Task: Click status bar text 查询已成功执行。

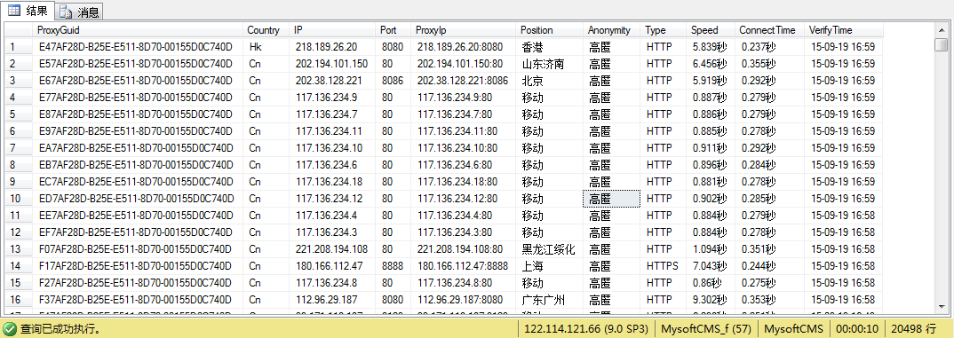Action: [60, 329]
